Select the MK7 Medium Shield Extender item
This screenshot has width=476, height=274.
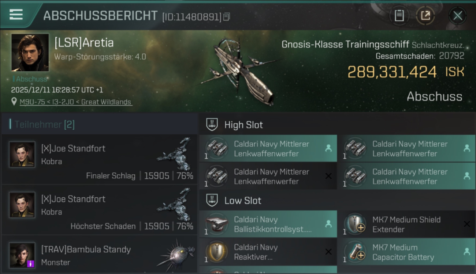pyautogui.click(x=406, y=224)
